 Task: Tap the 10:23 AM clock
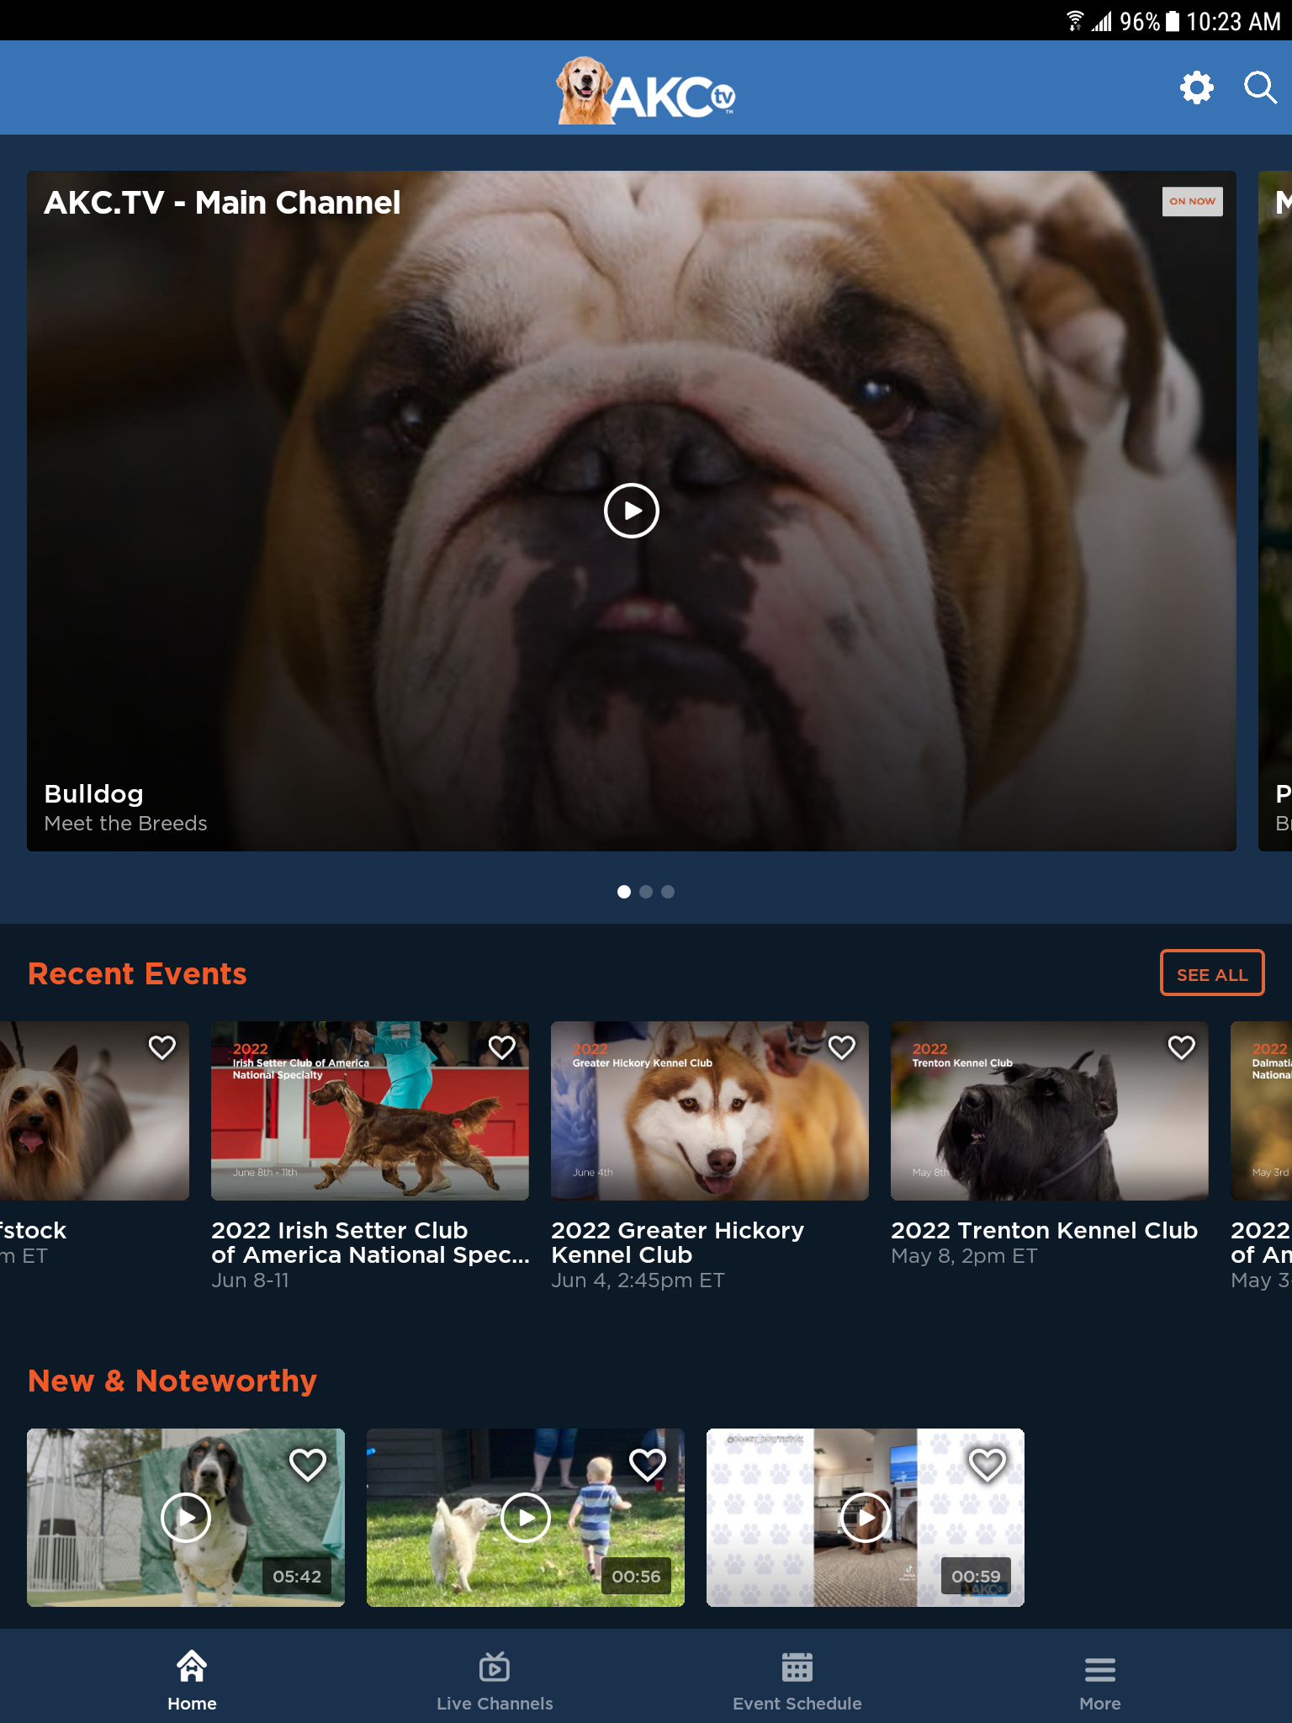tap(1233, 20)
